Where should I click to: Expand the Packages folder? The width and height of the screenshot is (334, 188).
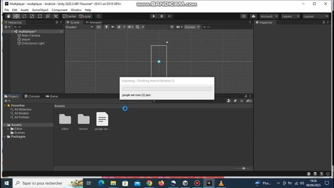coord(5,137)
